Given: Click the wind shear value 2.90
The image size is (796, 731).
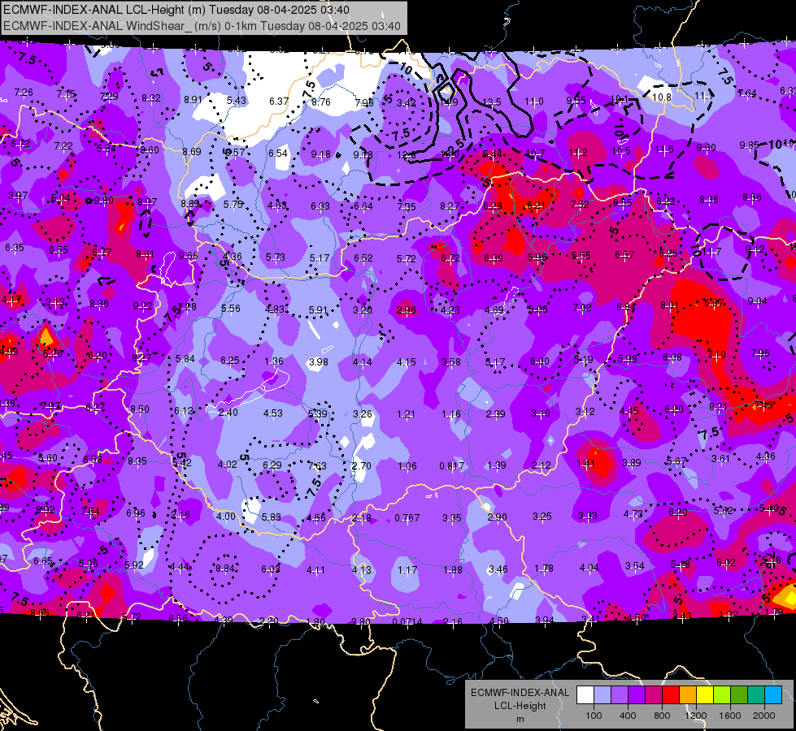Looking at the screenshot, I should [x=497, y=517].
